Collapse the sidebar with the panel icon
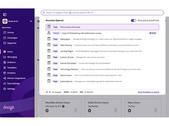169x126 pixels. coord(5,14)
